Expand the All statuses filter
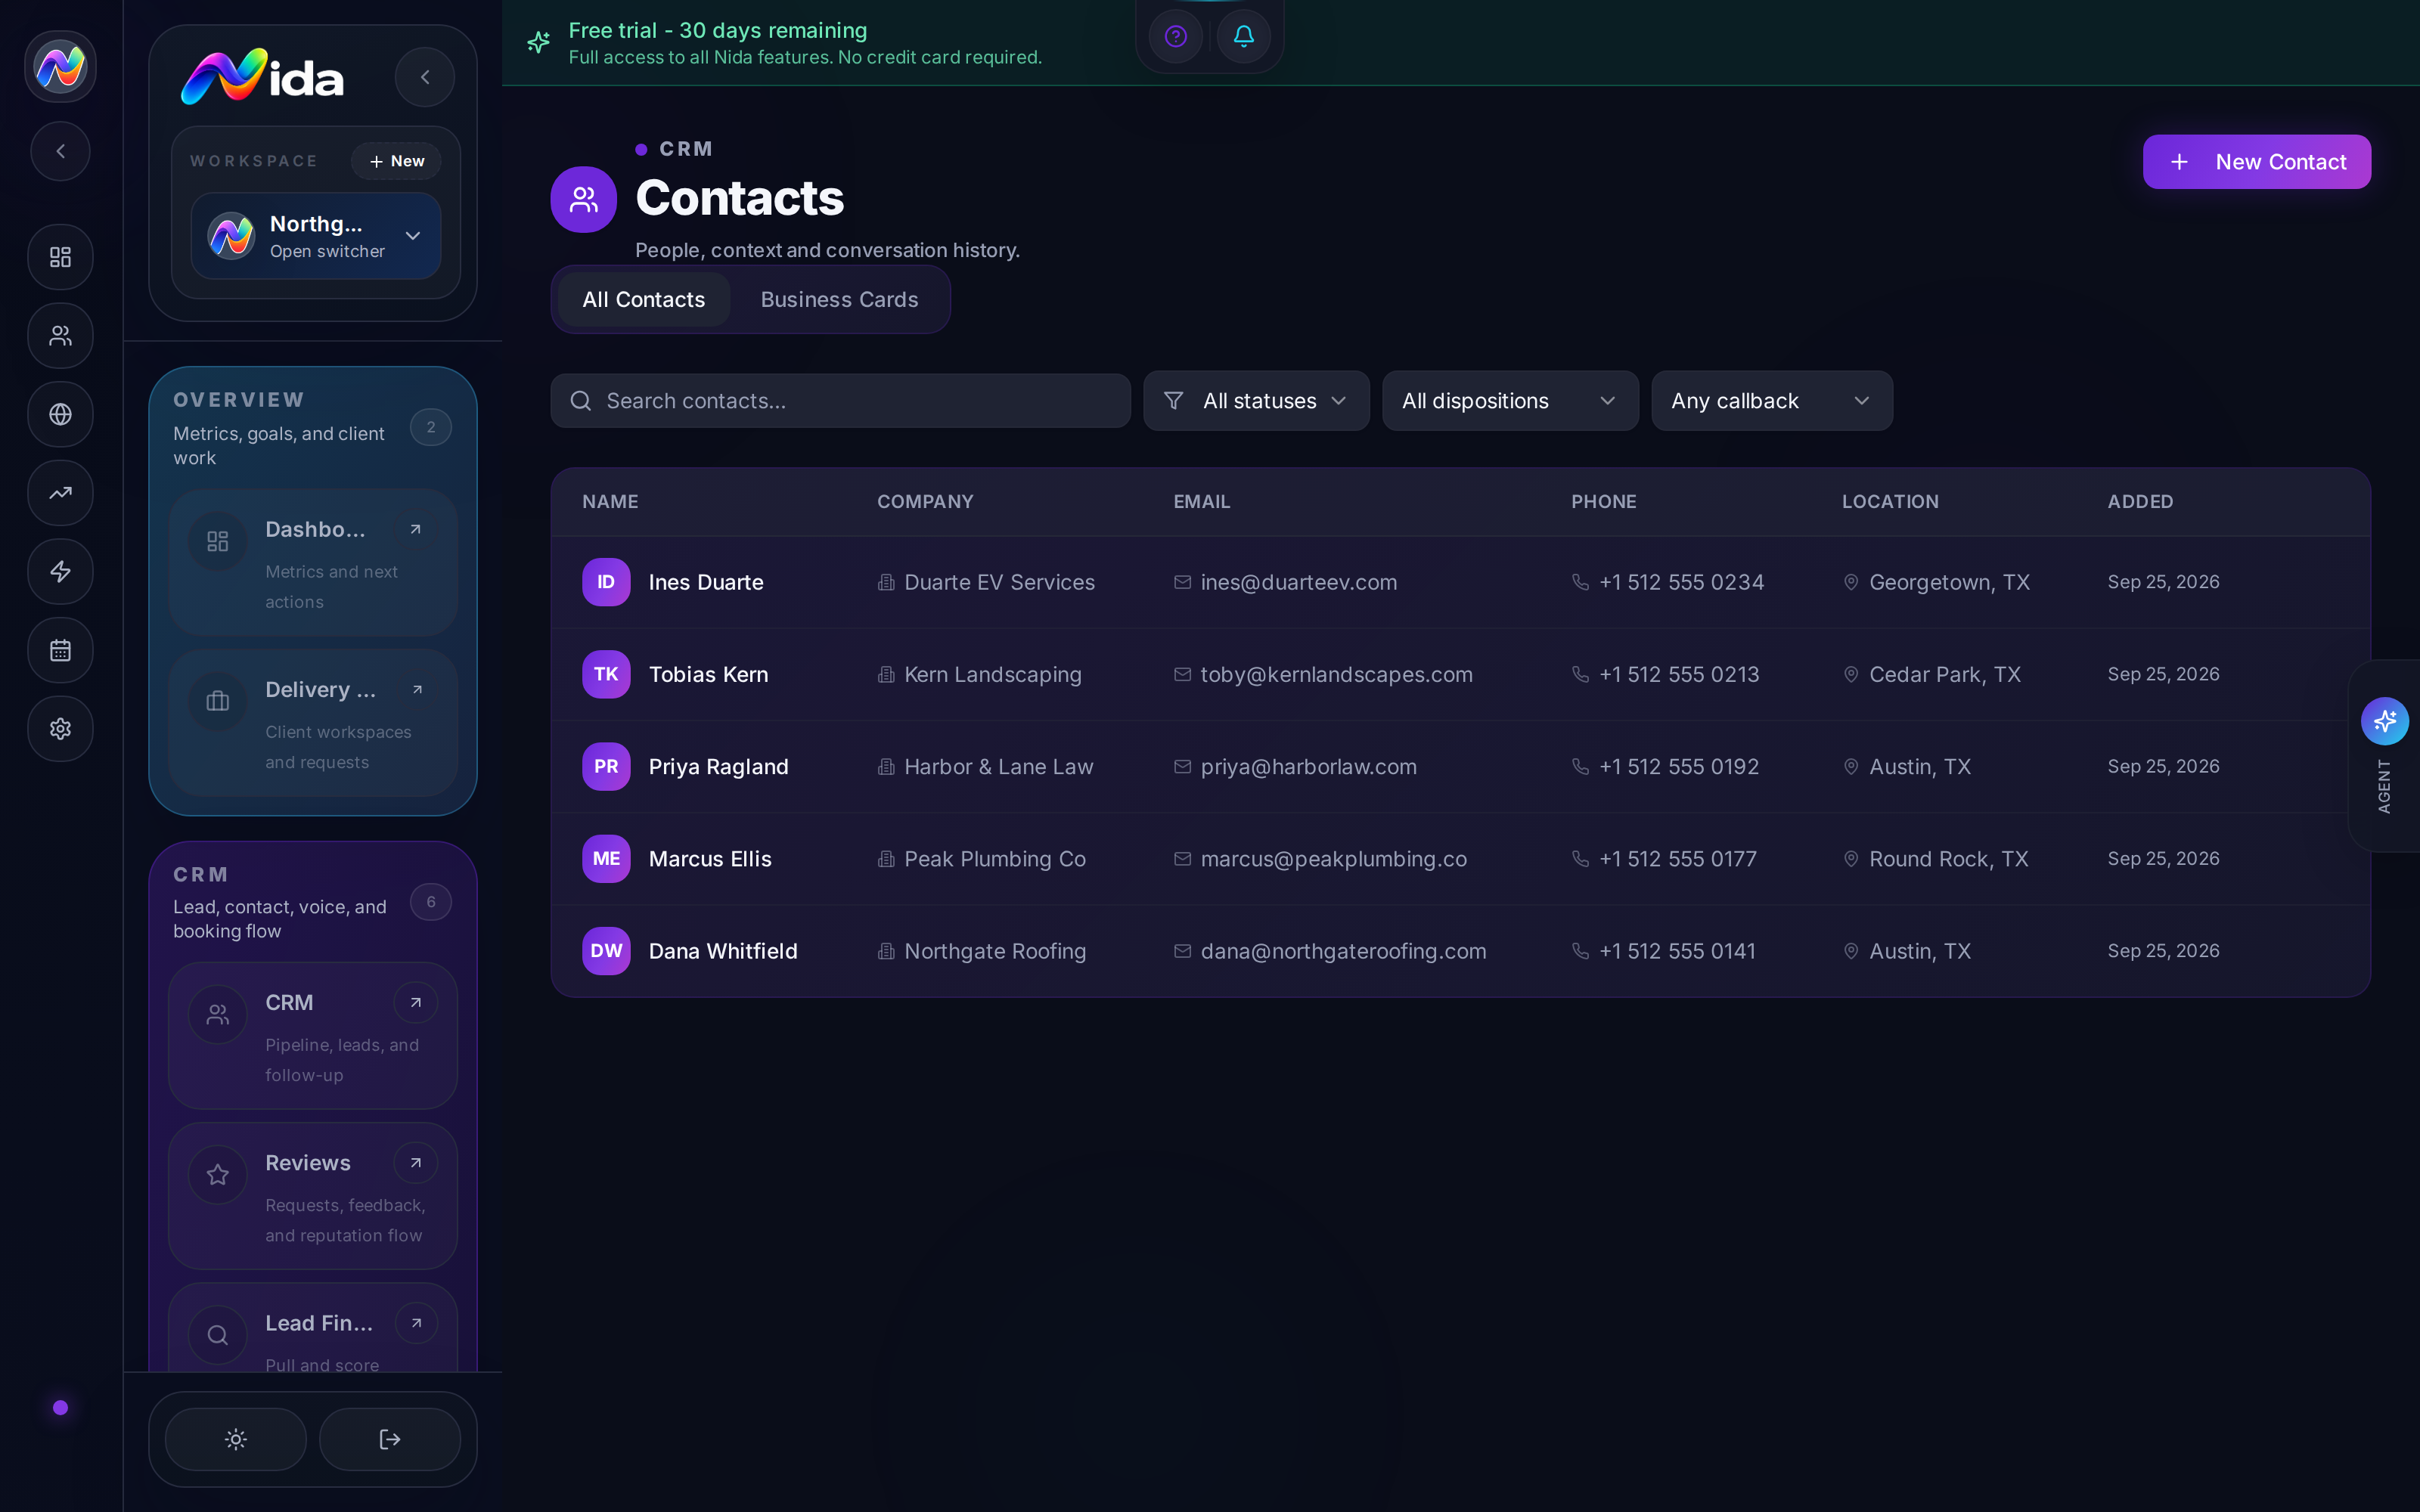This screenshot has width=2420, height=1512. [x=1256, y=401]
